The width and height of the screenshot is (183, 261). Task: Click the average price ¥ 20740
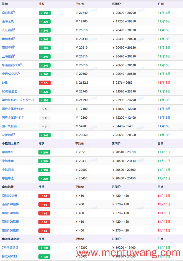point(82,13)
